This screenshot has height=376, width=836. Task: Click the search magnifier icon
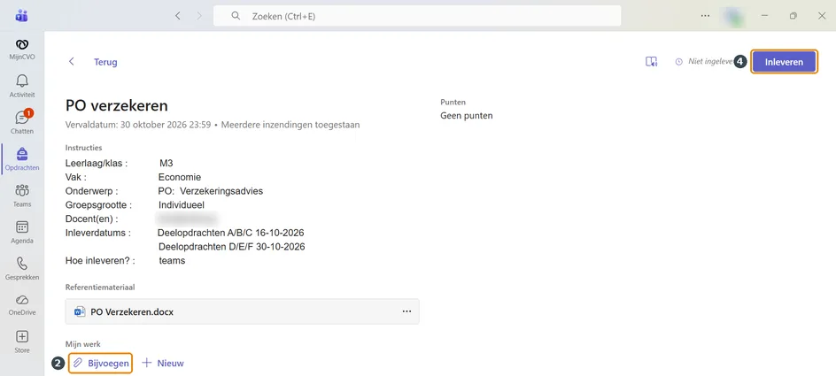point(236,16)
